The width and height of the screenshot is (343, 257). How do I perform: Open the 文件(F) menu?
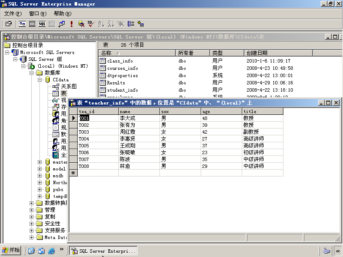coord(13,14)
